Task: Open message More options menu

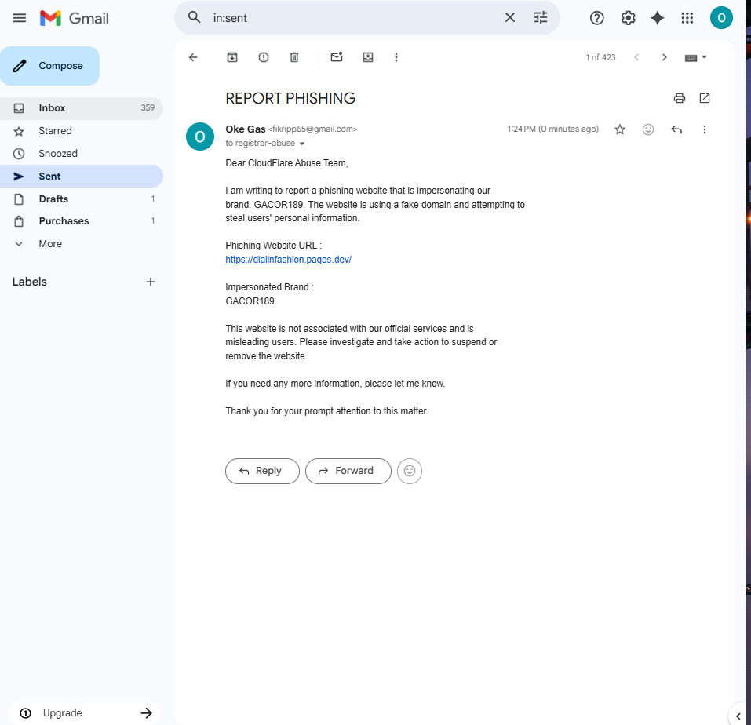Action: (704, 129)
